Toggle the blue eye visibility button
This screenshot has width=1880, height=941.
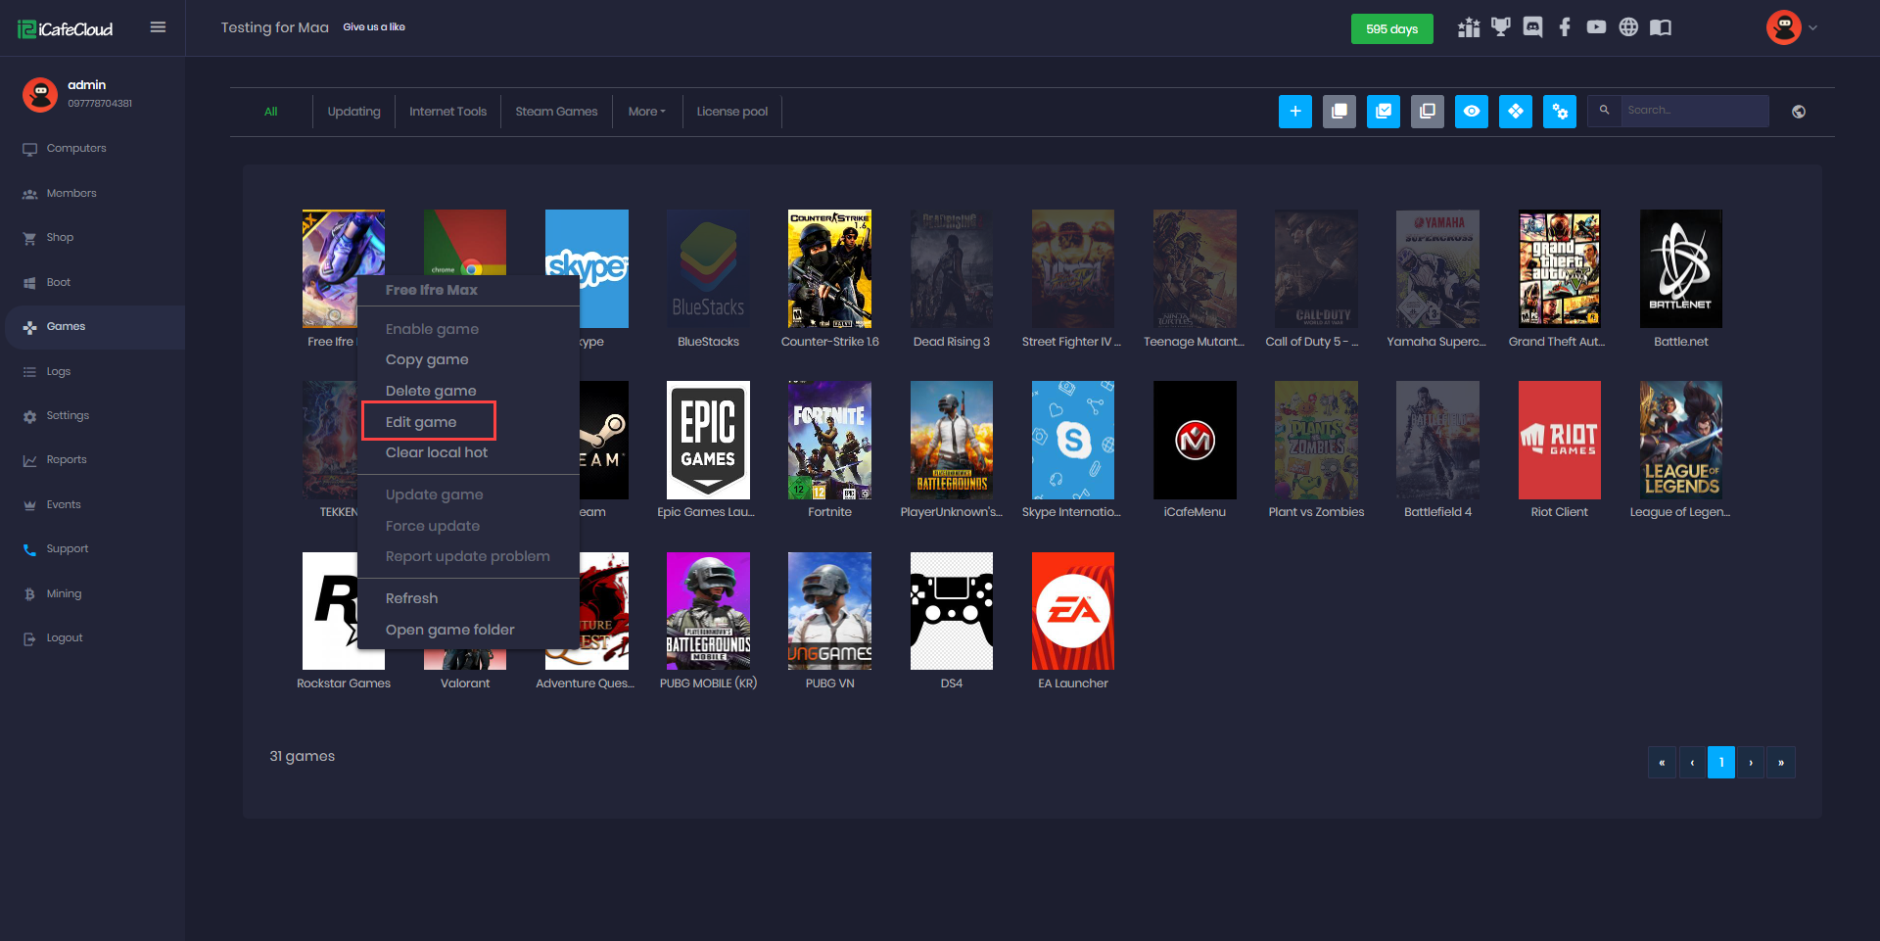coord(1471,112)
